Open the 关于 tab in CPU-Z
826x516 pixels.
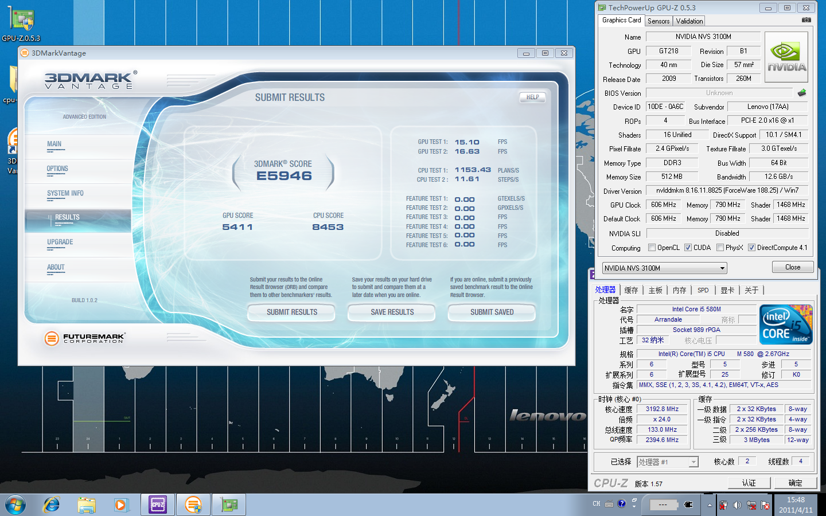point(751,290)
